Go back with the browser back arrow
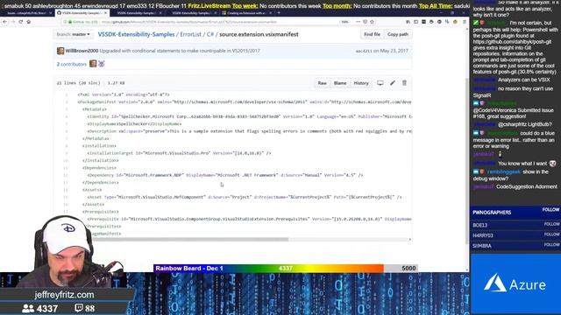The image size is (561, 315). [x=4, y=22]
